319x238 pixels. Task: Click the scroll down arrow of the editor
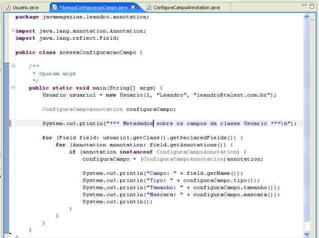click(x=307, y=233)
